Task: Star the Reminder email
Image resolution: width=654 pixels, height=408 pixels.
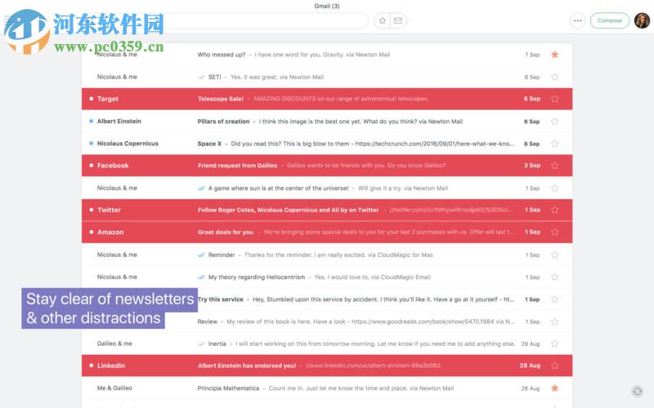Action: click(x=555, y=255)
